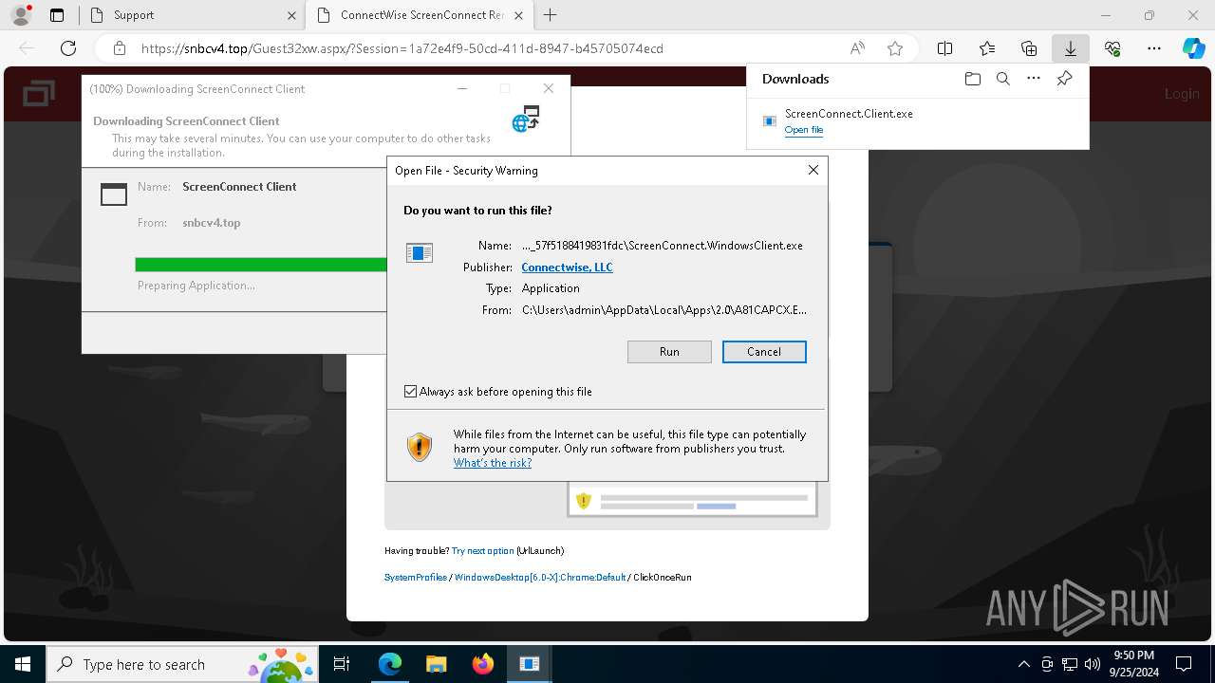Open Browser essentials heart icon
The width and height of the screenshot is (1215, 683).
coord(1112,48)
